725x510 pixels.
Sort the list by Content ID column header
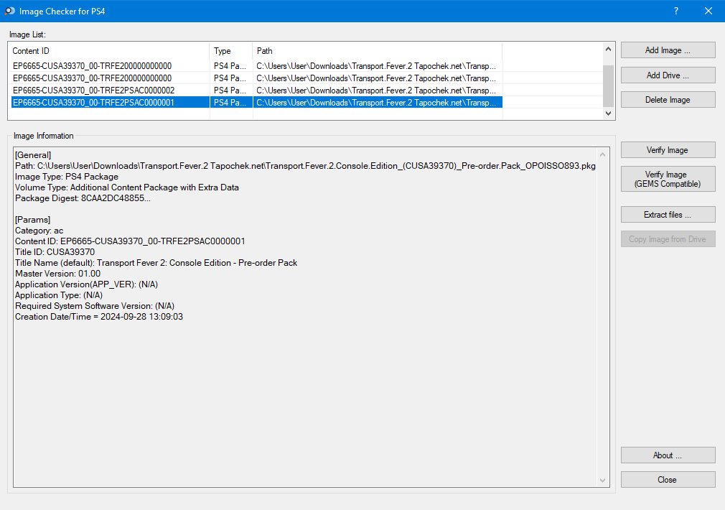click(110, 51)
